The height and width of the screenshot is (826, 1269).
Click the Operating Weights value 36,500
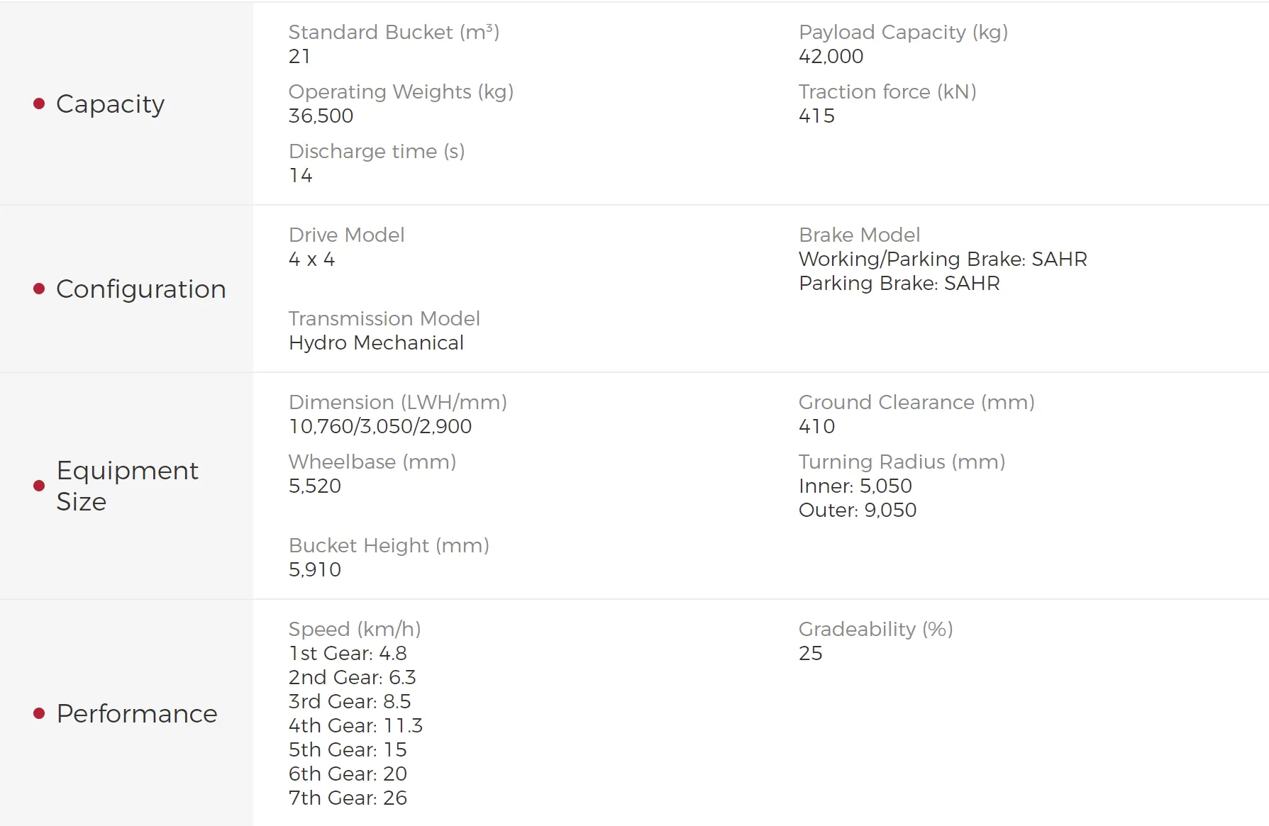pyautogui.click(x=321, y=116)
